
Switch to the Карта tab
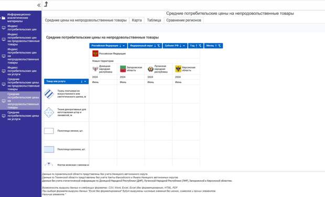click(x=137, y=20)
